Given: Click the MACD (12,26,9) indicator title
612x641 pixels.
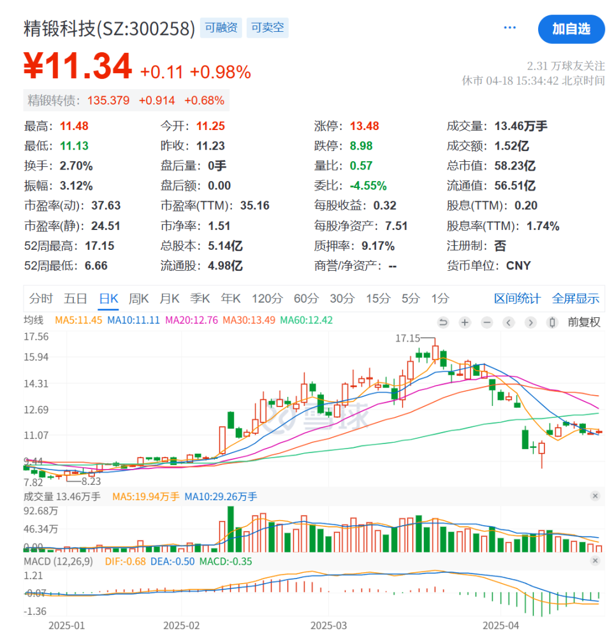Looking at the screenshot, I should tap(58, 561).
